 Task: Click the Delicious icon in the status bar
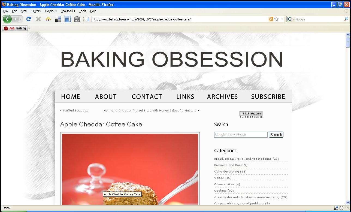[x=336, y=208]
